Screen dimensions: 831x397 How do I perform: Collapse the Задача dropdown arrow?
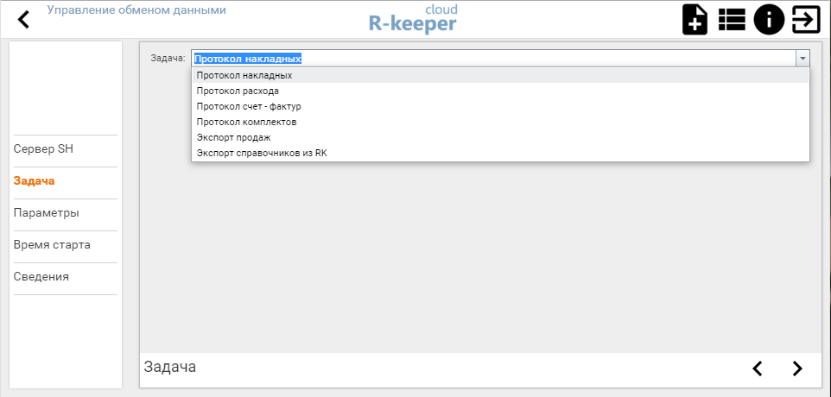[x=802, y=59]
